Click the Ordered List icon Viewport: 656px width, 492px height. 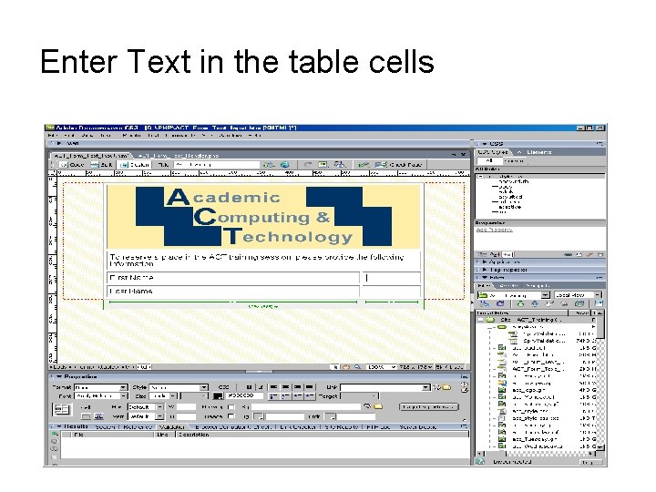286,395
